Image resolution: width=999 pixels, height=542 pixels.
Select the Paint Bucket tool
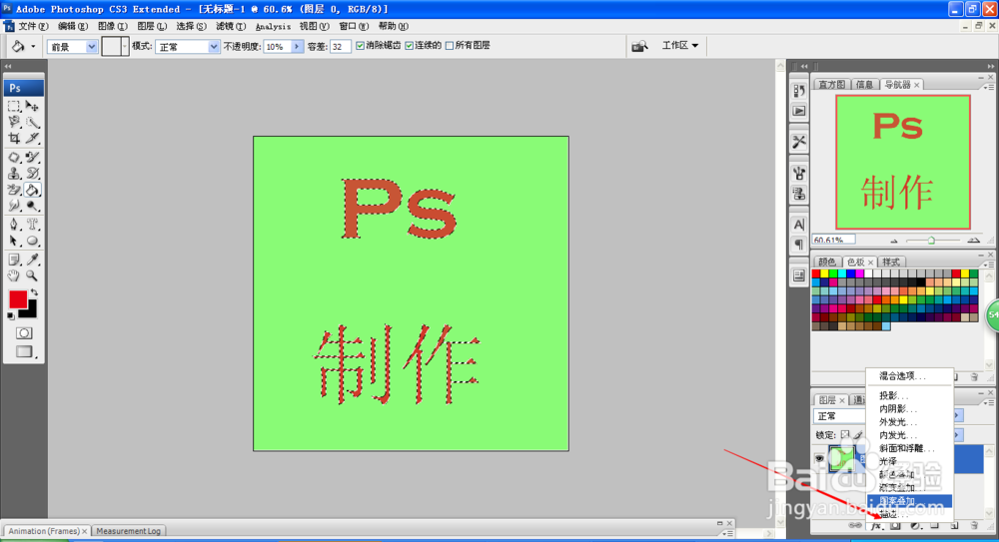point(32,190)
